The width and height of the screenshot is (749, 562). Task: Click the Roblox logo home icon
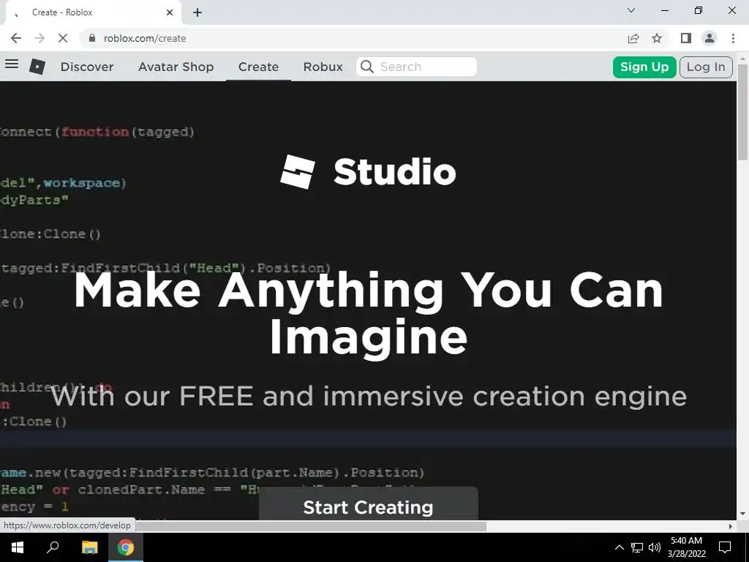tap(37, 67)
